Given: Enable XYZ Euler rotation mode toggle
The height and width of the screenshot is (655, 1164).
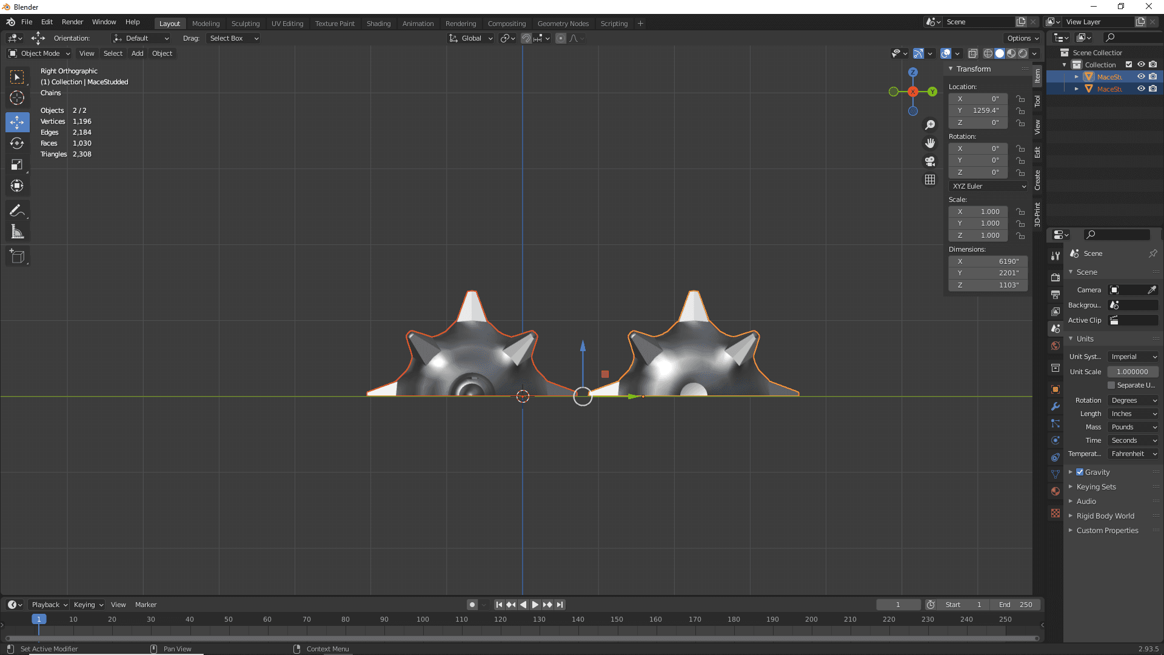Looking at the screenshot, I should coord(989,186).
